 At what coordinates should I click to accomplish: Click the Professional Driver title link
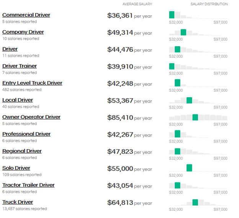tap(26, 134)
